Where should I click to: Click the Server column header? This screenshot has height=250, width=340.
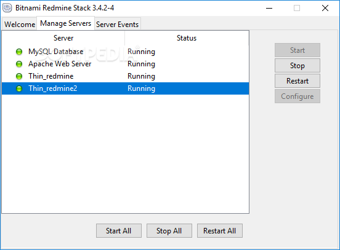pyautogui.click(x=63, y=38)
